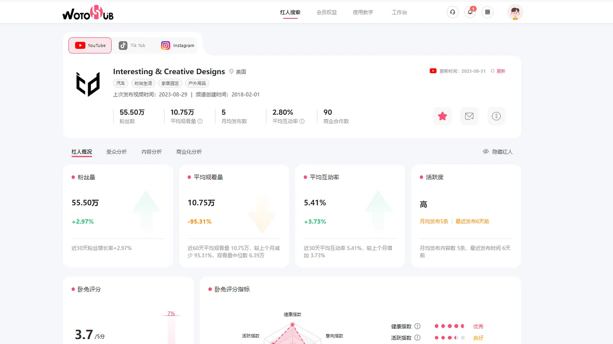The image size is (613, 344).
Task: Click the 更新 refresh link
Action: [498, 71]
